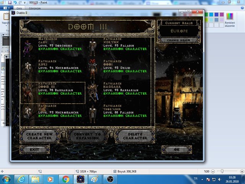Click the Paint zoom out minus button
The image size is (245, 184).
click(213, 171)
